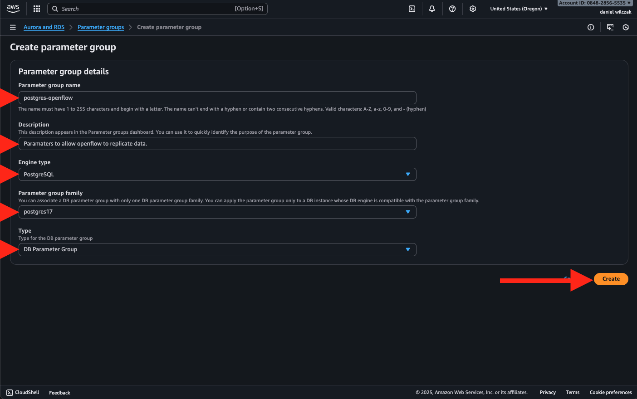The height and width of the screenshot is (399, 637).
Task: Expand the Engine type dropdown
Action: (217, 175)
